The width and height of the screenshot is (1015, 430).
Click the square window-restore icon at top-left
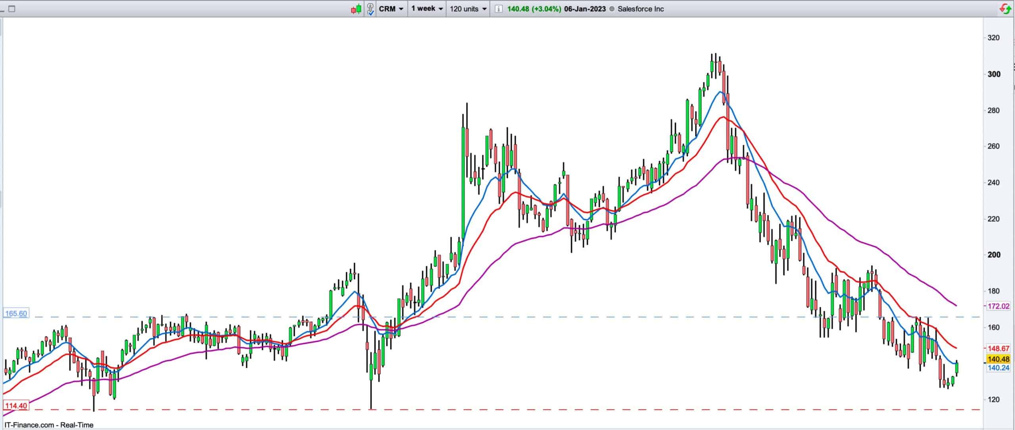(x=12, y=9)
